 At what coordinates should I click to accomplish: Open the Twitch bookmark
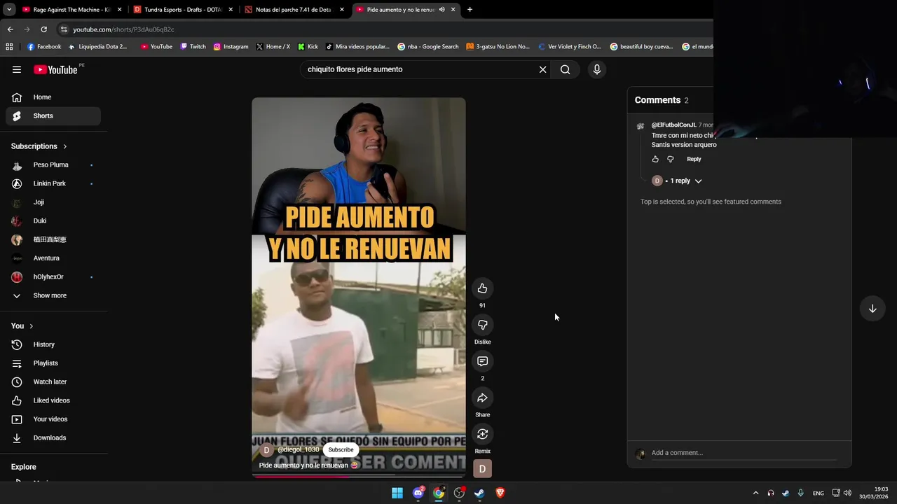(193, 47)
